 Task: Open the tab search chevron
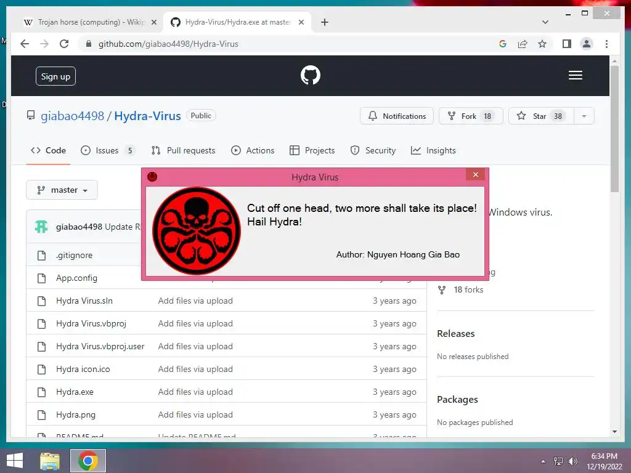point(545,22)
